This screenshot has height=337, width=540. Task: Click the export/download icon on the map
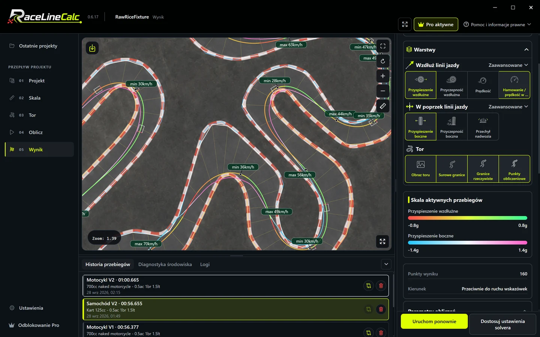[92, 48]
